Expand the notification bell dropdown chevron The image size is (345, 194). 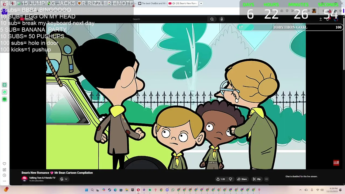(66, 179)
